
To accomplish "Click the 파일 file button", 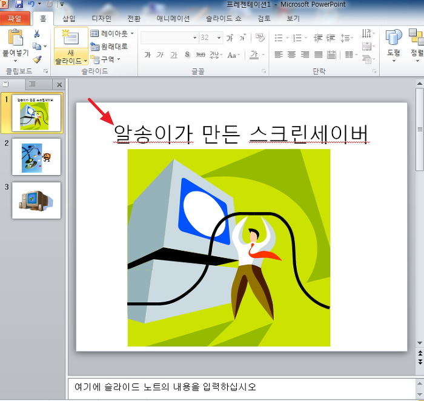I will (15, 18).
